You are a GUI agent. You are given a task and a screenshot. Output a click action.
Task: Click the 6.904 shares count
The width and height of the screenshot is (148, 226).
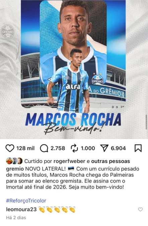point(118,148)
